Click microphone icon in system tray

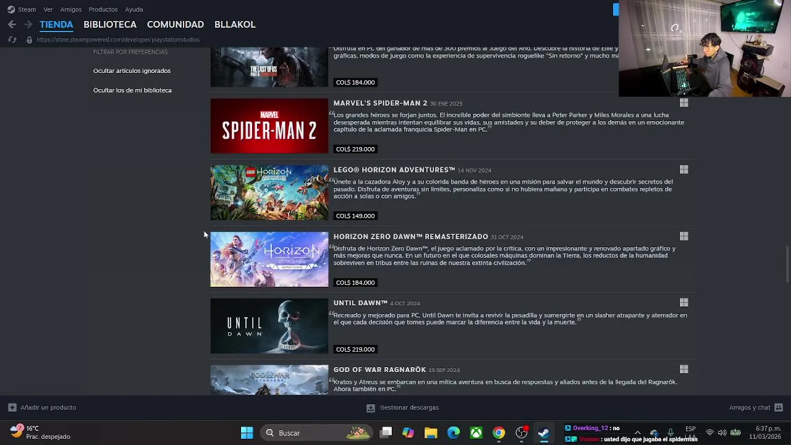670,433
